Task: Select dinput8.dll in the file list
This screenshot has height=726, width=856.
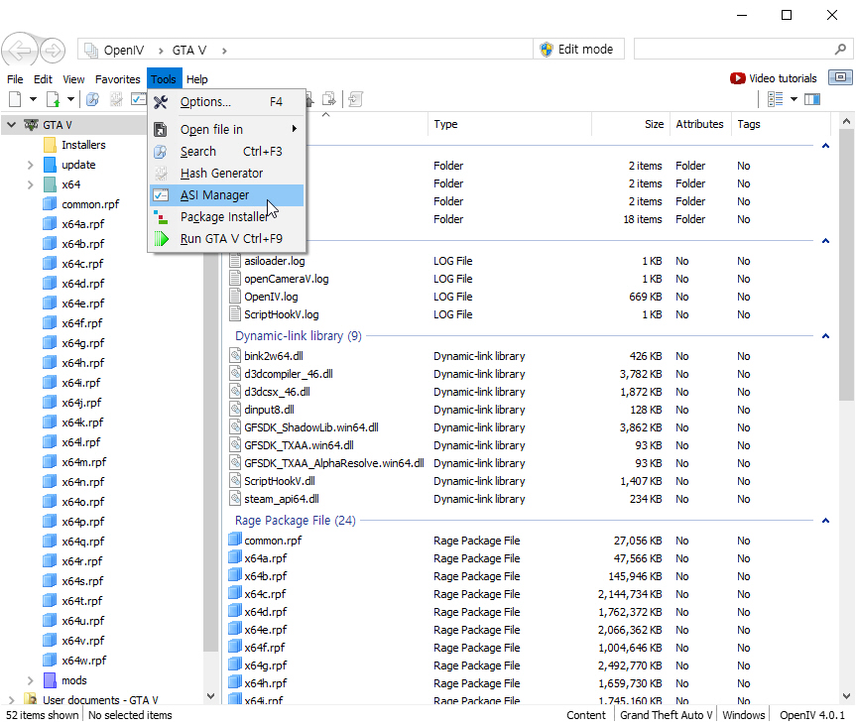Action: tap(269, 410)
